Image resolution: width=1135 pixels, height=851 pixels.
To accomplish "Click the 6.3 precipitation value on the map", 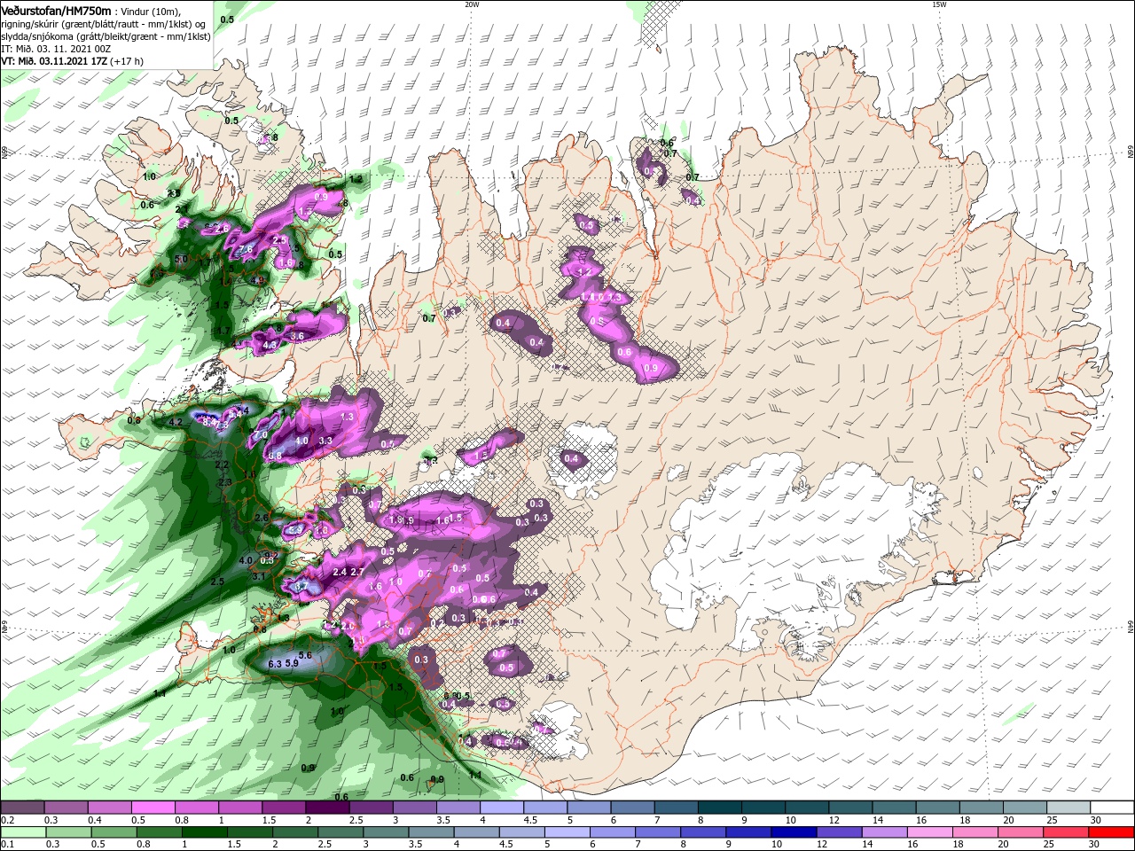I will click(x=275, y=664).
